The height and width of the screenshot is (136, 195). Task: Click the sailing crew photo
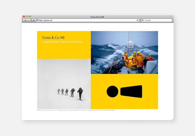(x=124, y=52)
